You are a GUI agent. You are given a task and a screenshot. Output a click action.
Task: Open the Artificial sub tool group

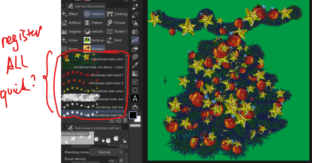pos(71,23)
